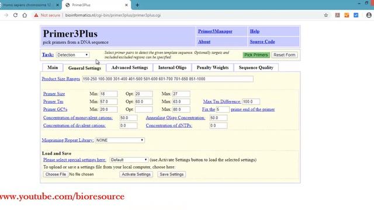Click the Mispriming Repeat Library link
Image resolution: width=374 pixels, height=210 pixels.
(x=68, y=140)
